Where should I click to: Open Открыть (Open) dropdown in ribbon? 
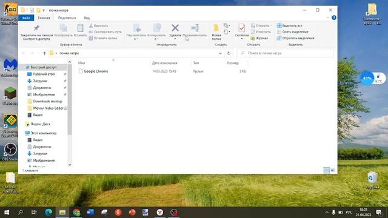coord(261,25)
